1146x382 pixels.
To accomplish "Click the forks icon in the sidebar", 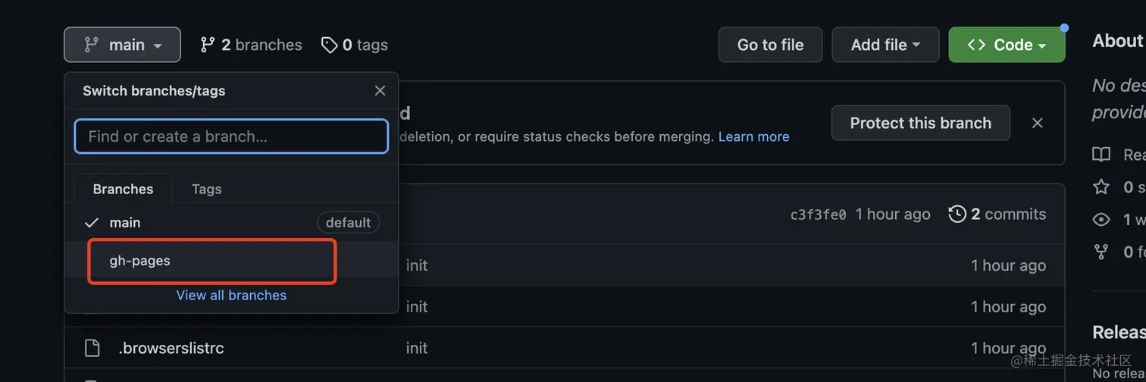I will point(1101,252).
